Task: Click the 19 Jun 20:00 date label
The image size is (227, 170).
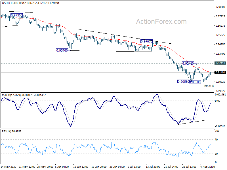Action: 99,167
